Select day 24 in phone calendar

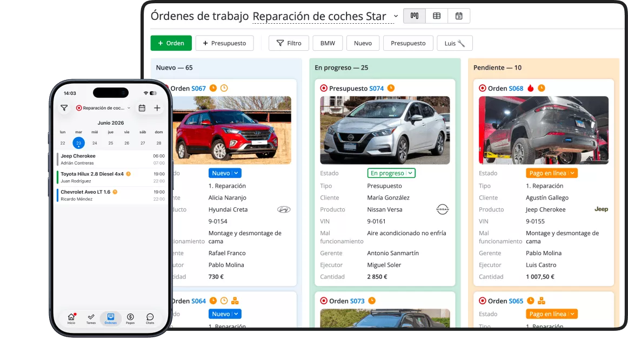pyautogui.click(x=95, y=143)
